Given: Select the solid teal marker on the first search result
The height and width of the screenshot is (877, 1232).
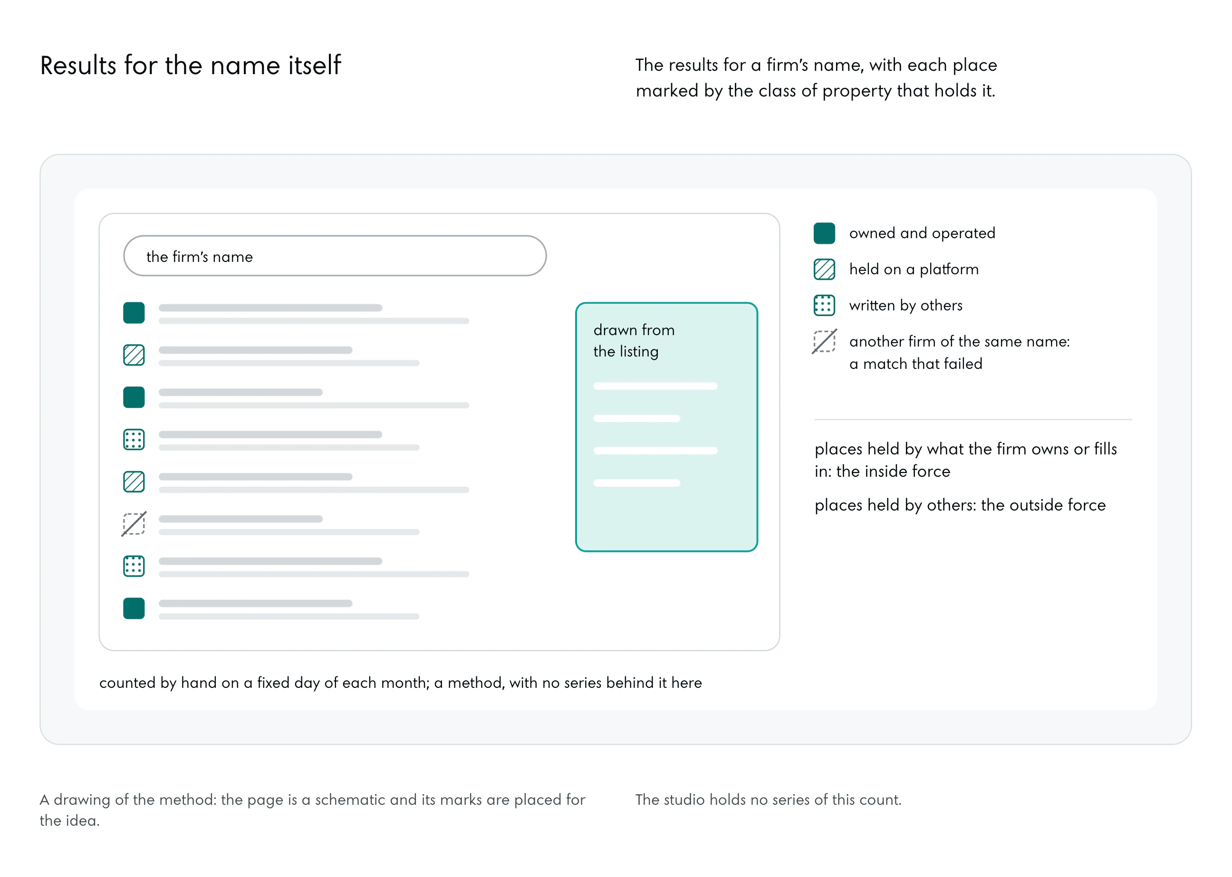Looking at the screenshot, I should coord(134,313).
